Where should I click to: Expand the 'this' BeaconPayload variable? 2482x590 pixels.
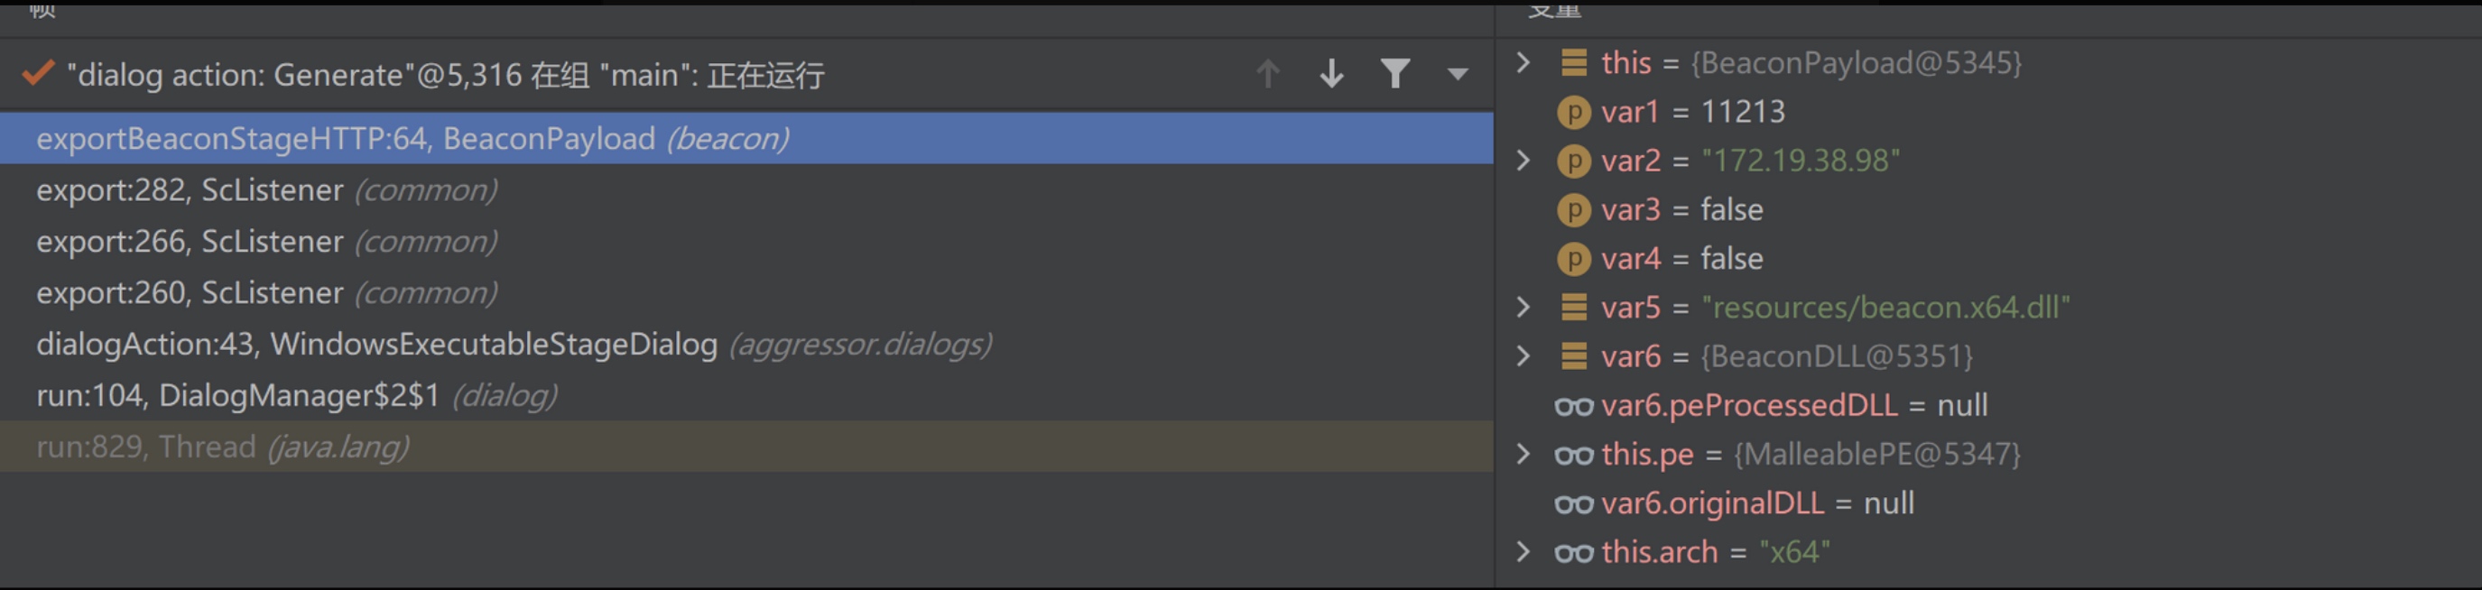coord(1523,62)
